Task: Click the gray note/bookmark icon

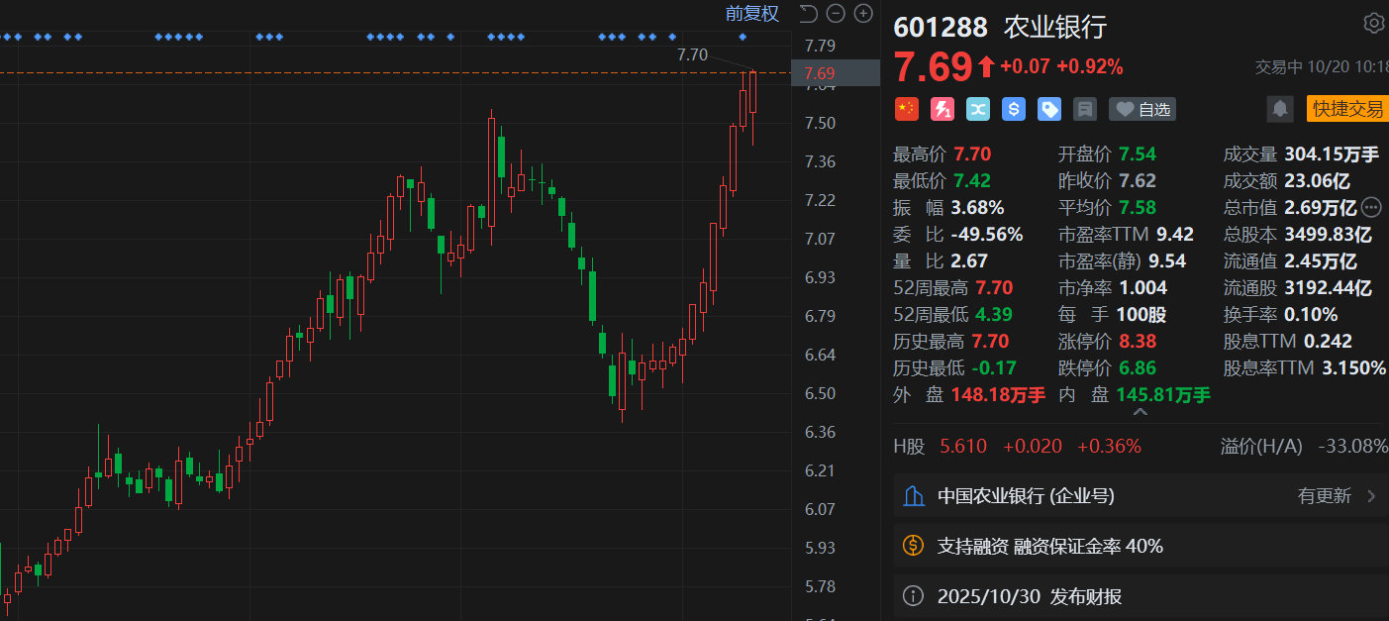Action: [1084, 109]
